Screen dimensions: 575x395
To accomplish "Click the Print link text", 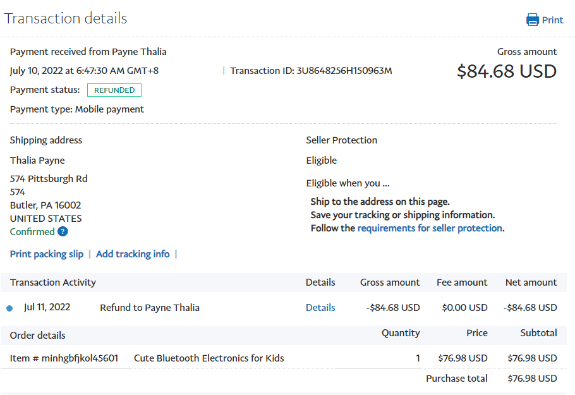I will pos(552,20).
